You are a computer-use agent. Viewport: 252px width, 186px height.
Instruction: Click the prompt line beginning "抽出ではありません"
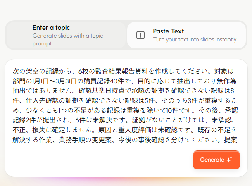click(123, 91)
